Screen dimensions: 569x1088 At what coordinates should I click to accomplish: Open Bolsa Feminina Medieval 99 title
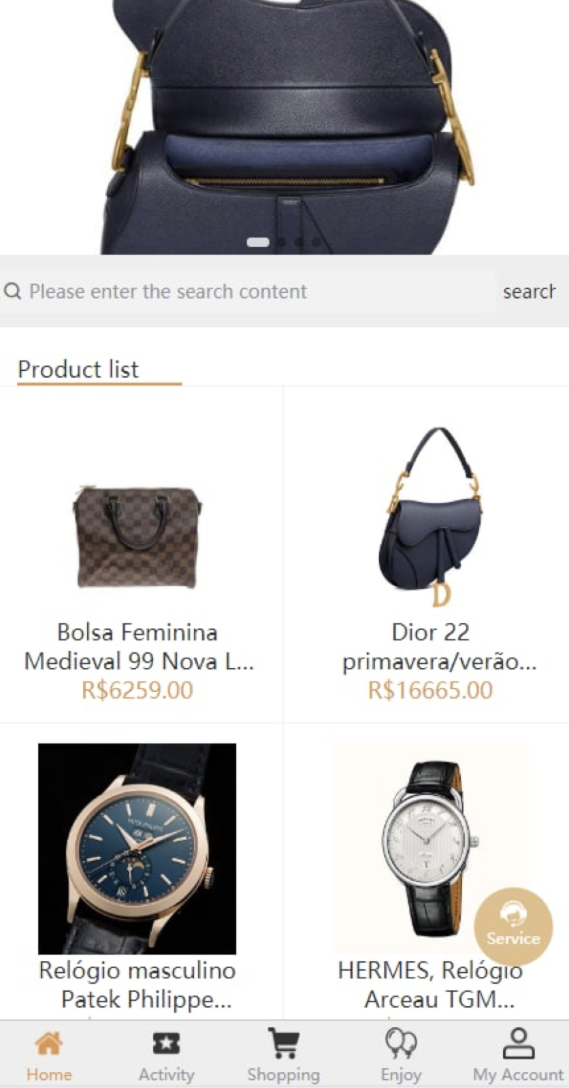tap(137, 646)
